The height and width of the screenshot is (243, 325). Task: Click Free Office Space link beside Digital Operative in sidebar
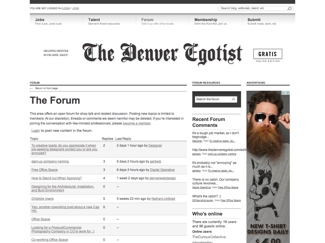228,187
